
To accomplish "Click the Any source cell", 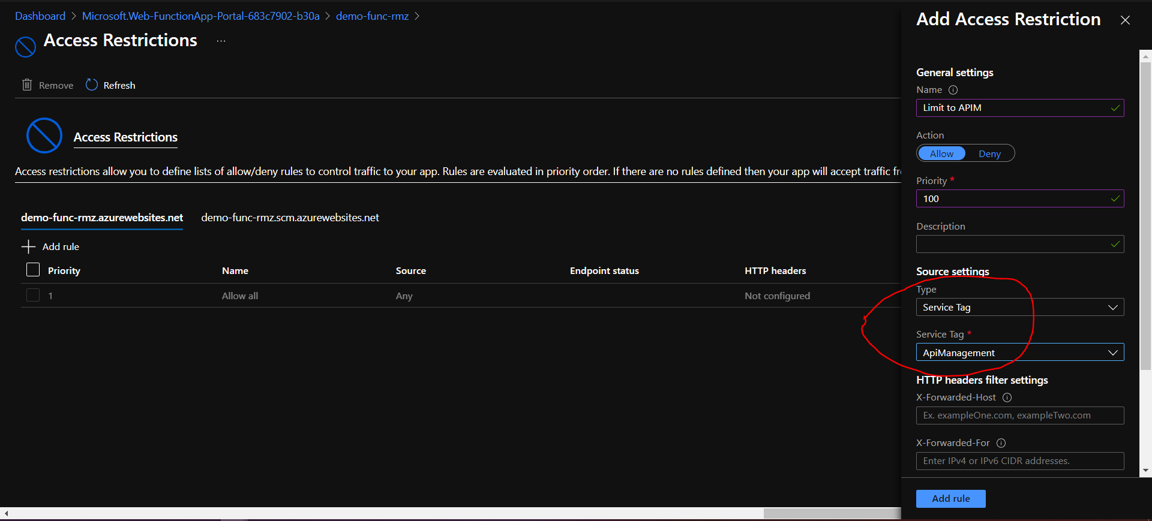I will (404, 296).
